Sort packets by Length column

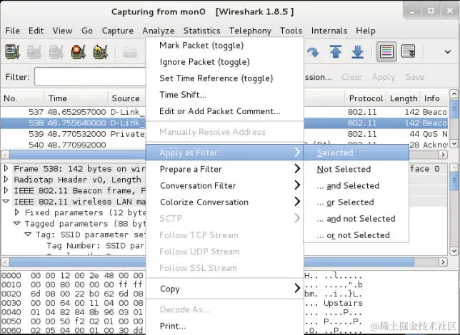pyautogui.click(x=404, y=98)
